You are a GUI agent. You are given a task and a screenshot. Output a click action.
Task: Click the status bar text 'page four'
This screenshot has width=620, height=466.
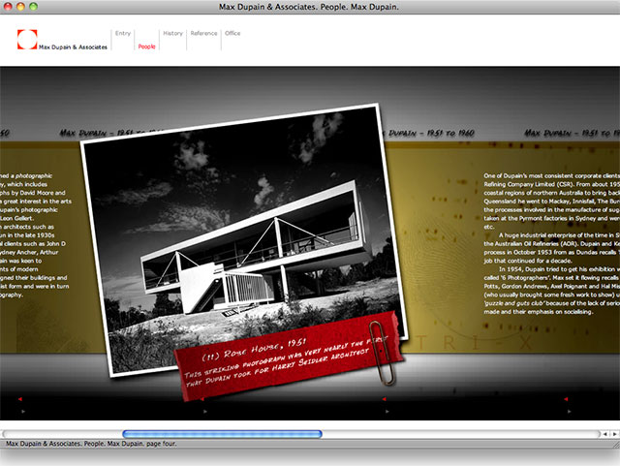(x=162, y=444)
